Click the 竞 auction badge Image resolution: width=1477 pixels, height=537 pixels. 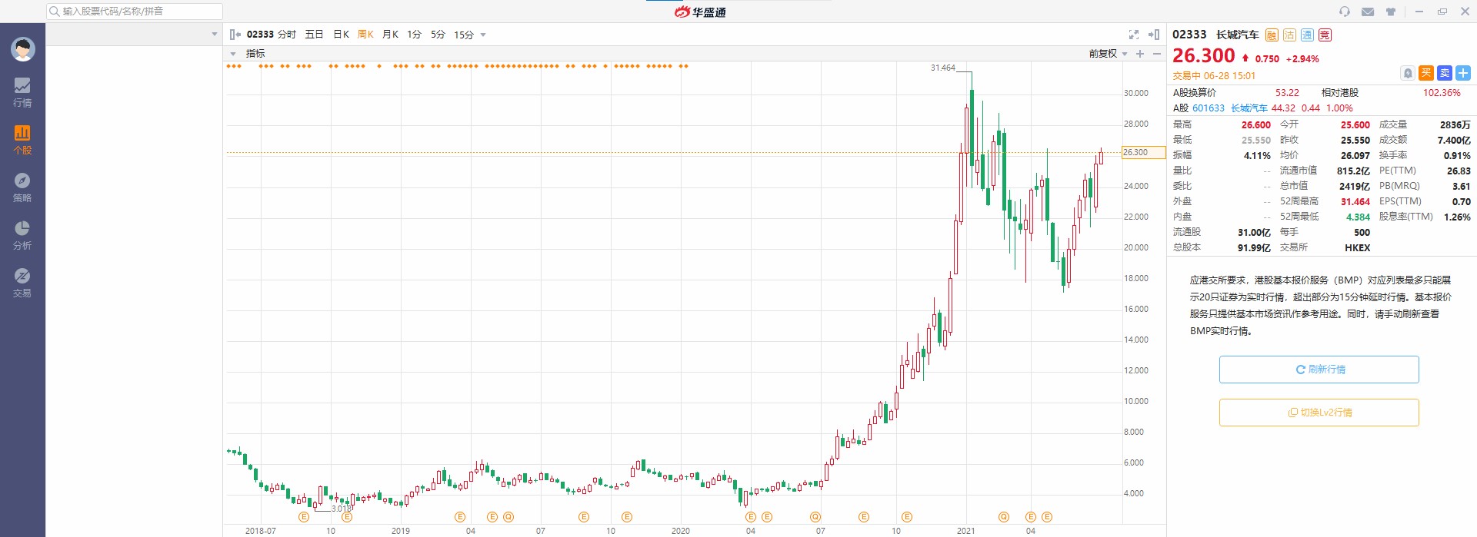(1325, 35)
